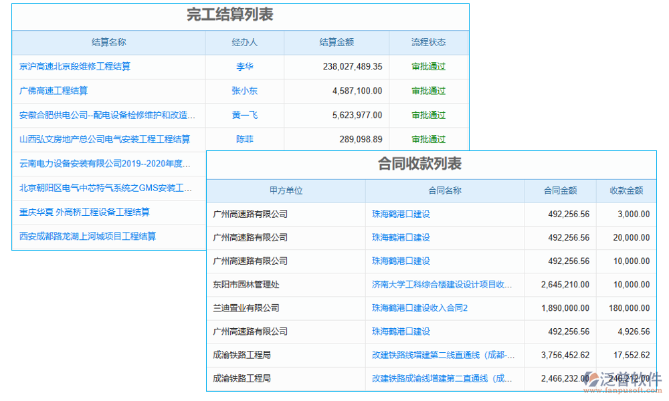Open 济南大学工科综合楼建设设计项目 contract
Viewport: 669px width, 401px height.
tap(442, 285)
